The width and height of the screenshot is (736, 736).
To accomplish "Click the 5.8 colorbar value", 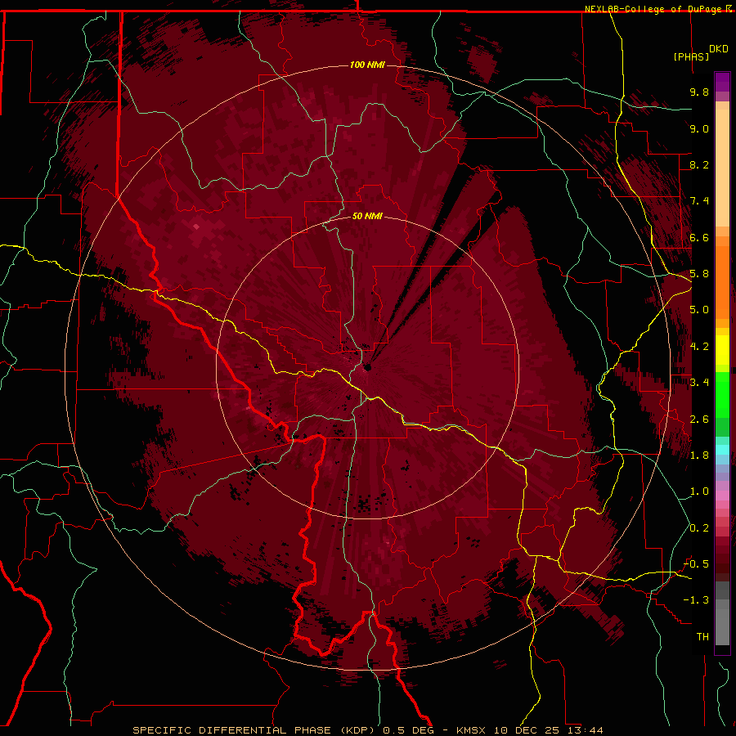I will [699, 274].
